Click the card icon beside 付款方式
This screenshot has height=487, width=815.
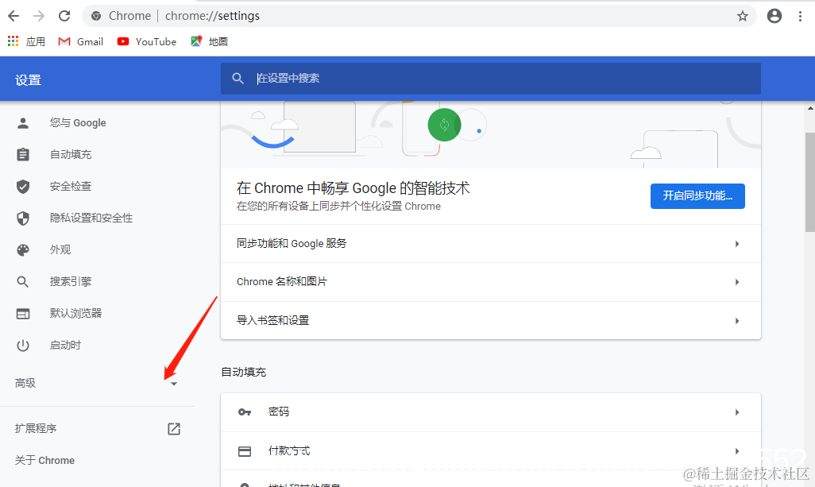(245, 451)
